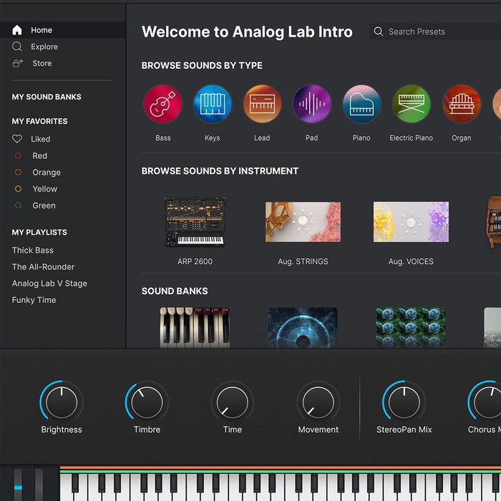501x501 pixels.
Task: Select the Orange favorites circle
Action: click(x=18, y=172)
